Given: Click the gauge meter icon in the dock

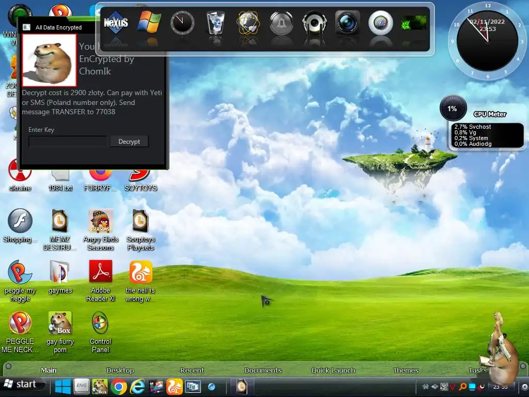Looking at the screenshot, I should click(381, 23).
